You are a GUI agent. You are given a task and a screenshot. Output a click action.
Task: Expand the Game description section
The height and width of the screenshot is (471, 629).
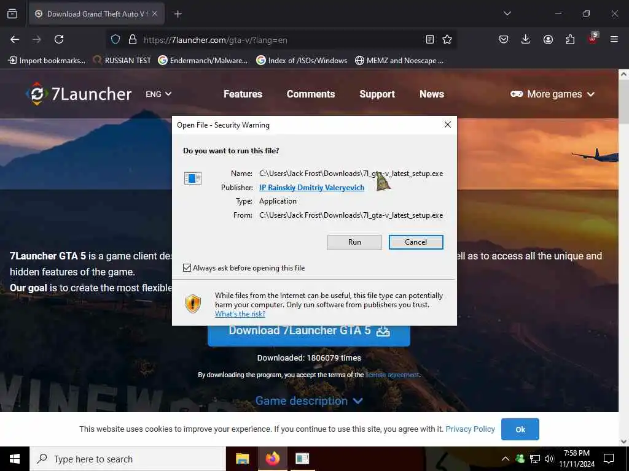click(310, 400)
